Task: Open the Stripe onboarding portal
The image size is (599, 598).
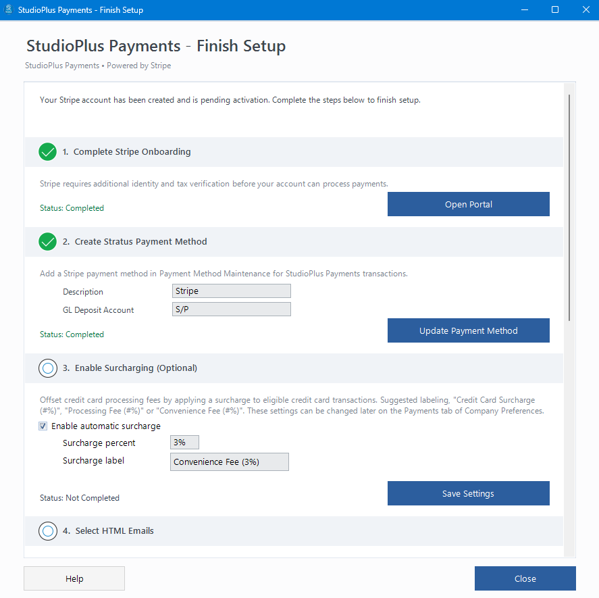Action: [x=468, y=205]
